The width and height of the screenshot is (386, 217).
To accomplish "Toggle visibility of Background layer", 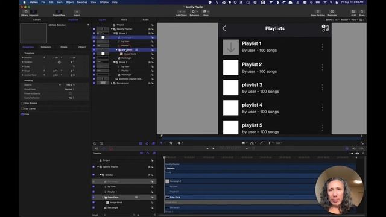I will (x=94, y=83).
